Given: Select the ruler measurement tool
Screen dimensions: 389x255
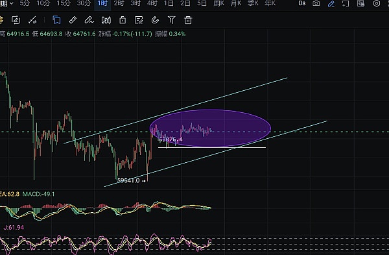Looking at the screenshot, I should pyautogui.click(x=73, y=20).
